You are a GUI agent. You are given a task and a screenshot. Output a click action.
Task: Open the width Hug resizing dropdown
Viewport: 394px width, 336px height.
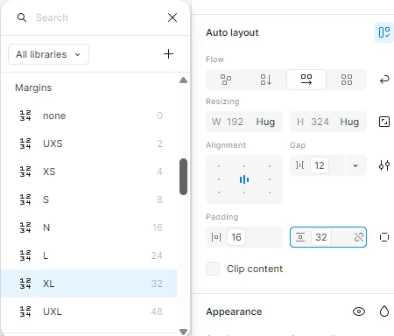tap(265, 122)
